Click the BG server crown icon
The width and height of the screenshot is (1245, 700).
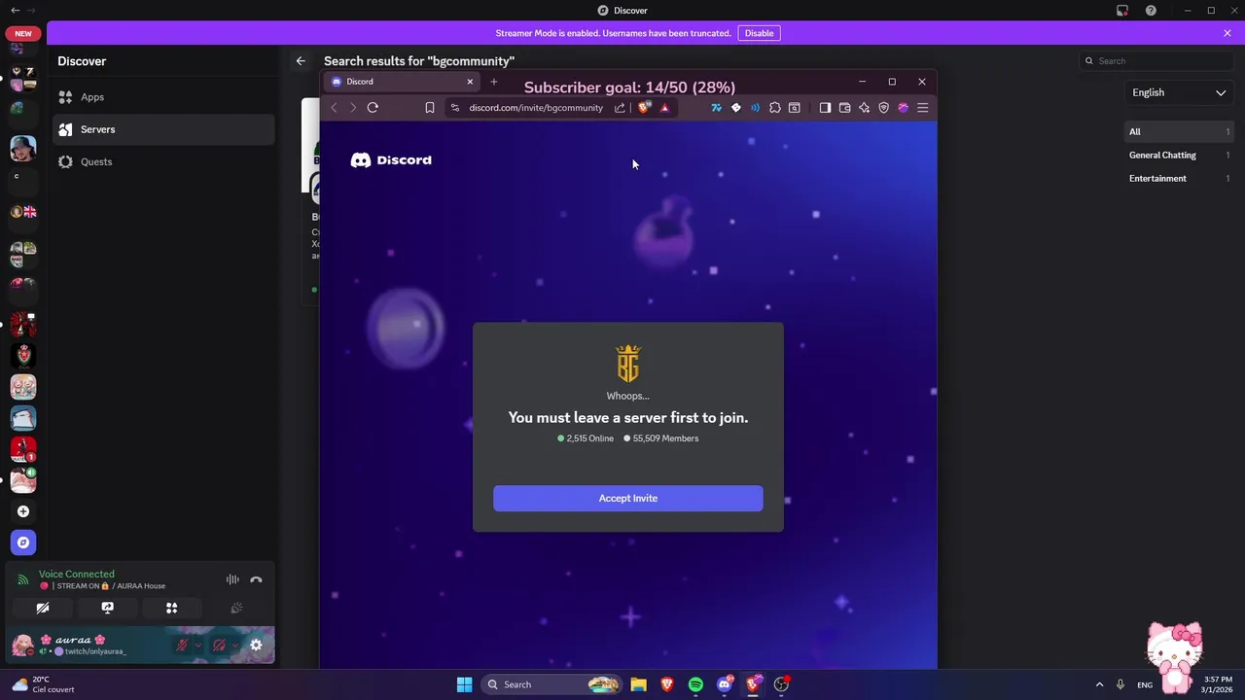(x=628, y=364)
